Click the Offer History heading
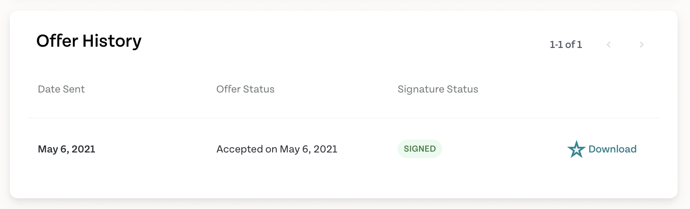 pos(89,41)
